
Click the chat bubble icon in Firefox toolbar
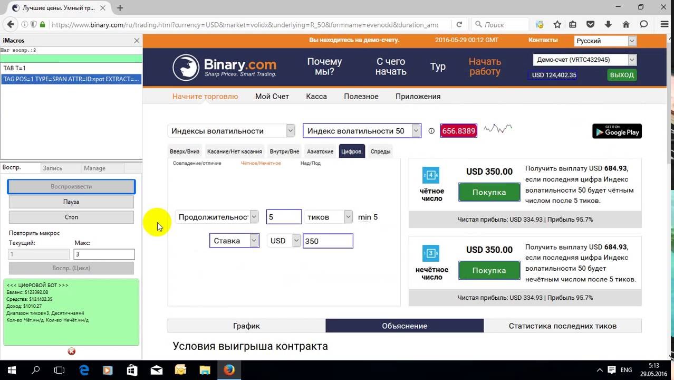(x=644, y=24)
